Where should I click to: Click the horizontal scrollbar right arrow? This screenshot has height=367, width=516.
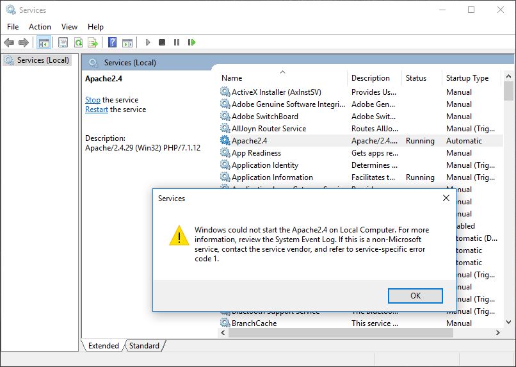click(497, 332)
